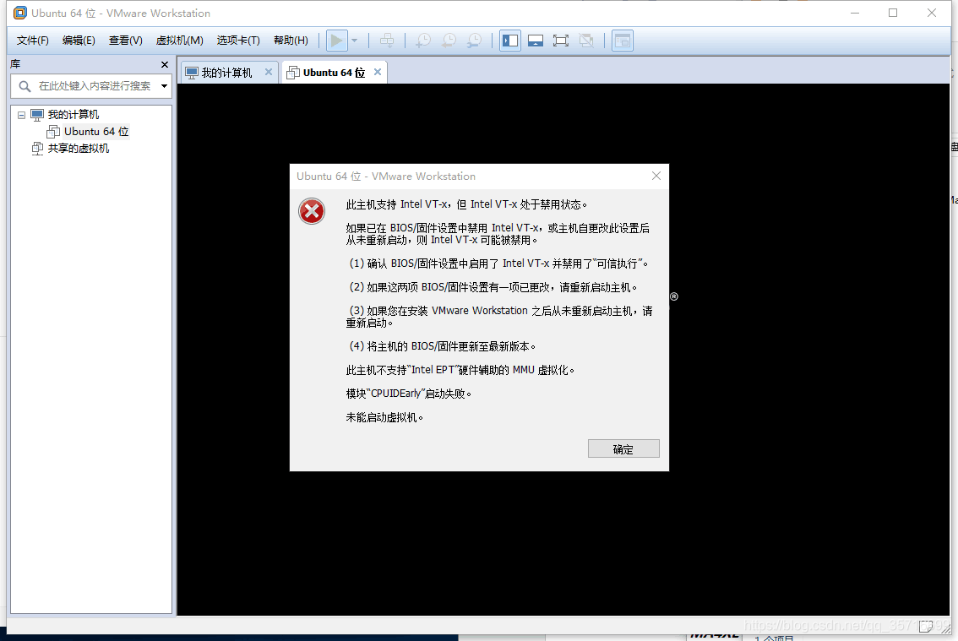Image resolution: width=958 pixels, height=641 pixels.
Task: Select Ubuntu 64 位 in library tree
Action: tap(96, 132)
